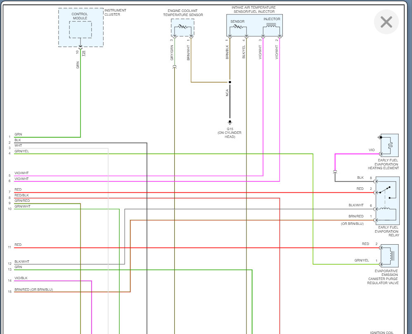Click the Evaporative Emission Canister Purge Regulator Valve symbol

click(x=389, y=256)
